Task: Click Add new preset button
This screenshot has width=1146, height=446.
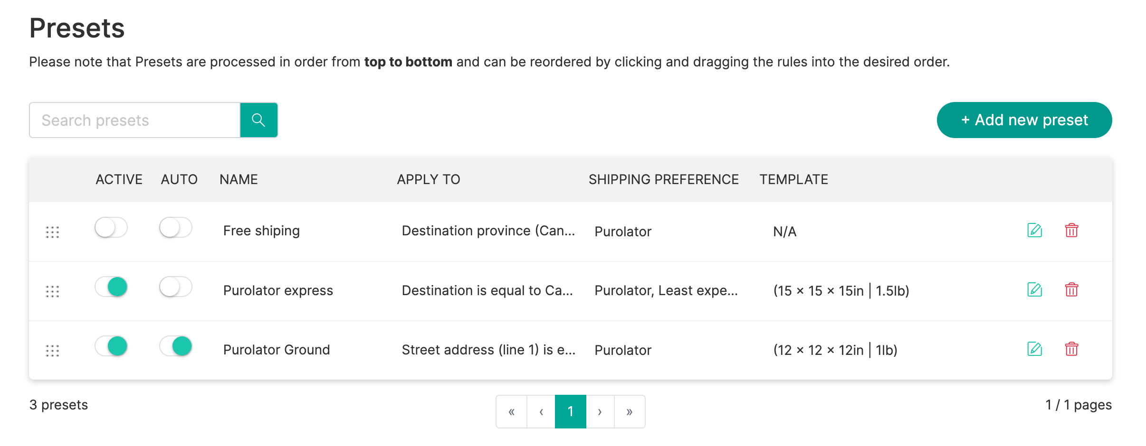Action: pyautogui.click(x=1024, y=120)
